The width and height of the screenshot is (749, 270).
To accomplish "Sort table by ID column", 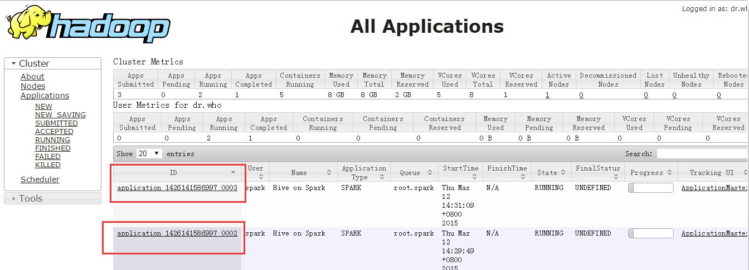I will pyautogui.click(x=177, y=173).
